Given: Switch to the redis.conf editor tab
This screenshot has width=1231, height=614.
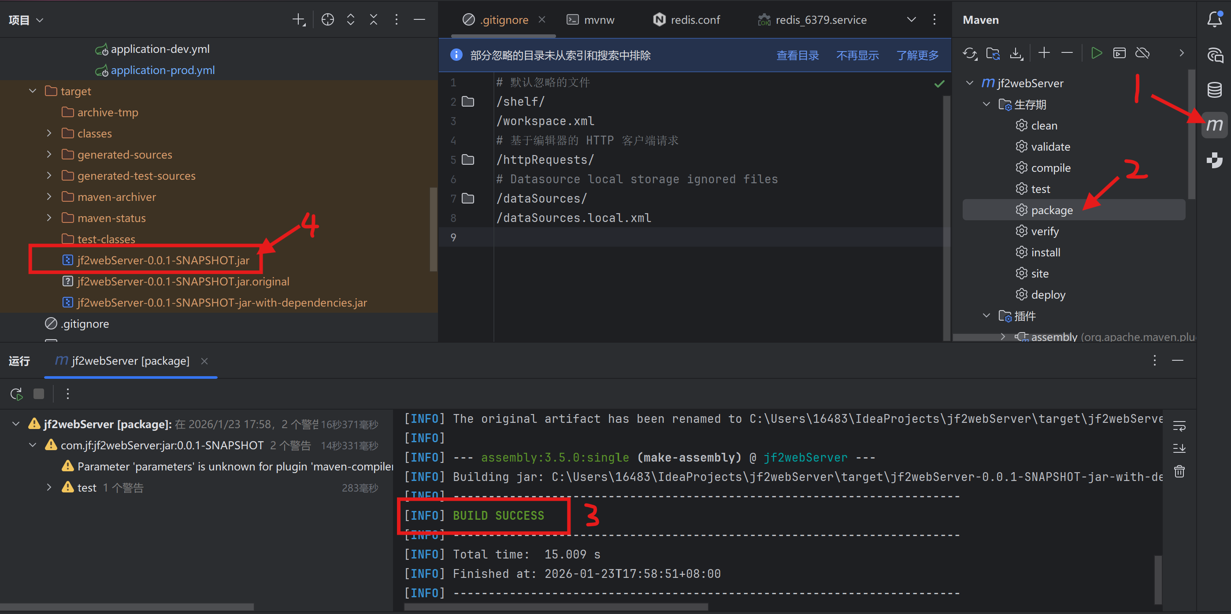Looking at the screenshot, I should (694, 19).
